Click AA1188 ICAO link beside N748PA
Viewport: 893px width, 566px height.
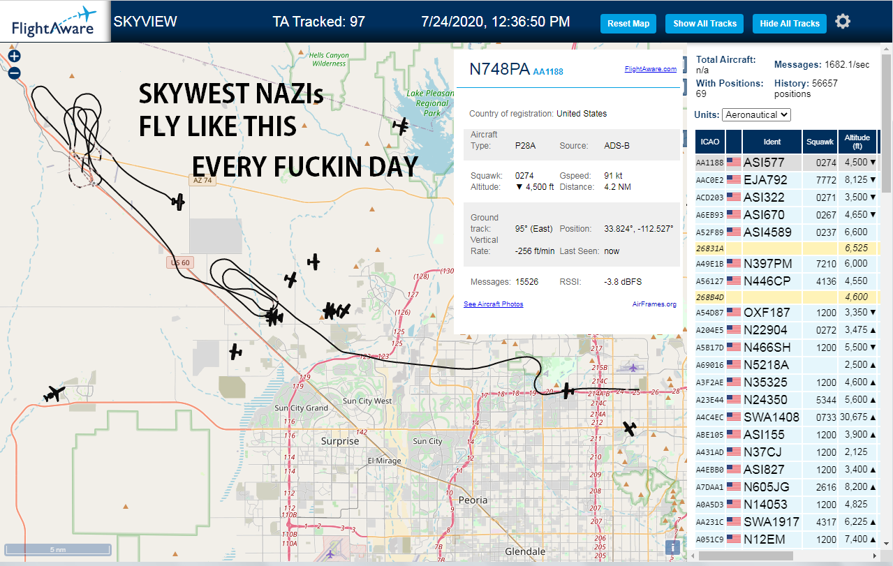tap(548, 71)
